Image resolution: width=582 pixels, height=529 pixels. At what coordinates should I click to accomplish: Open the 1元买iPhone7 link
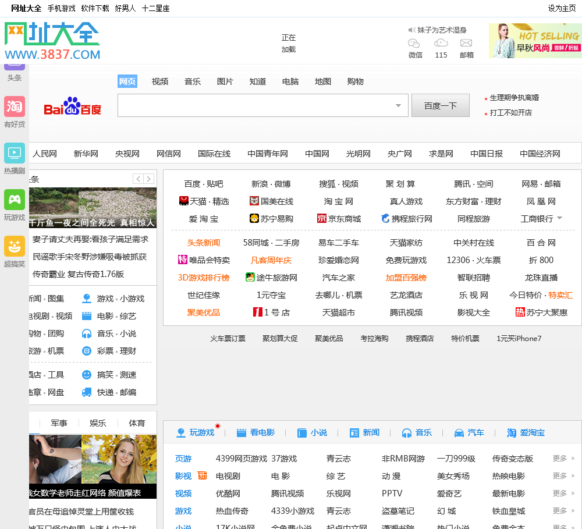(519, 338)
